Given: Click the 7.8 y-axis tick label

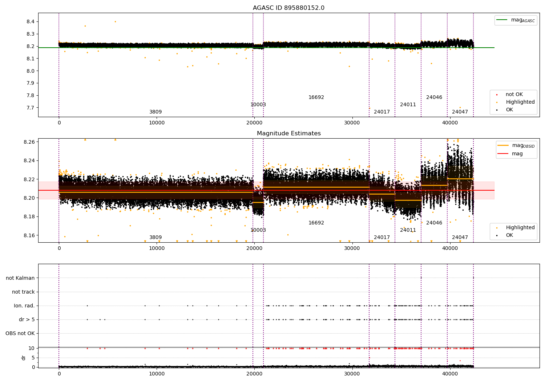Looking at the screenshot, I should pyautogui.click(x=31, y=96).
